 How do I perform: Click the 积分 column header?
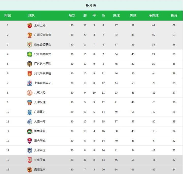click(174, 15)
